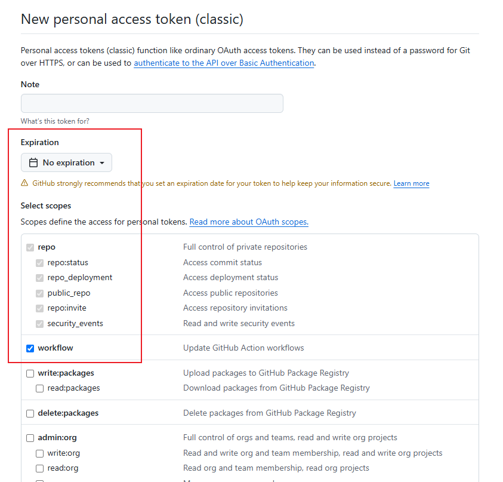Enable the write:packages scope checkbox
The width and height of the screenshot is (503, 482).
coord(30,373)
